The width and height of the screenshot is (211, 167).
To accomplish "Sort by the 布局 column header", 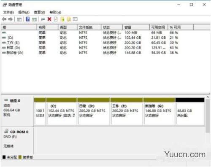I will pyautogui.click(x=47, y=27).
